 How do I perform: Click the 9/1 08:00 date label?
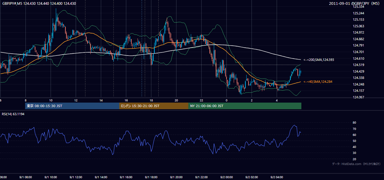[25, 177]
